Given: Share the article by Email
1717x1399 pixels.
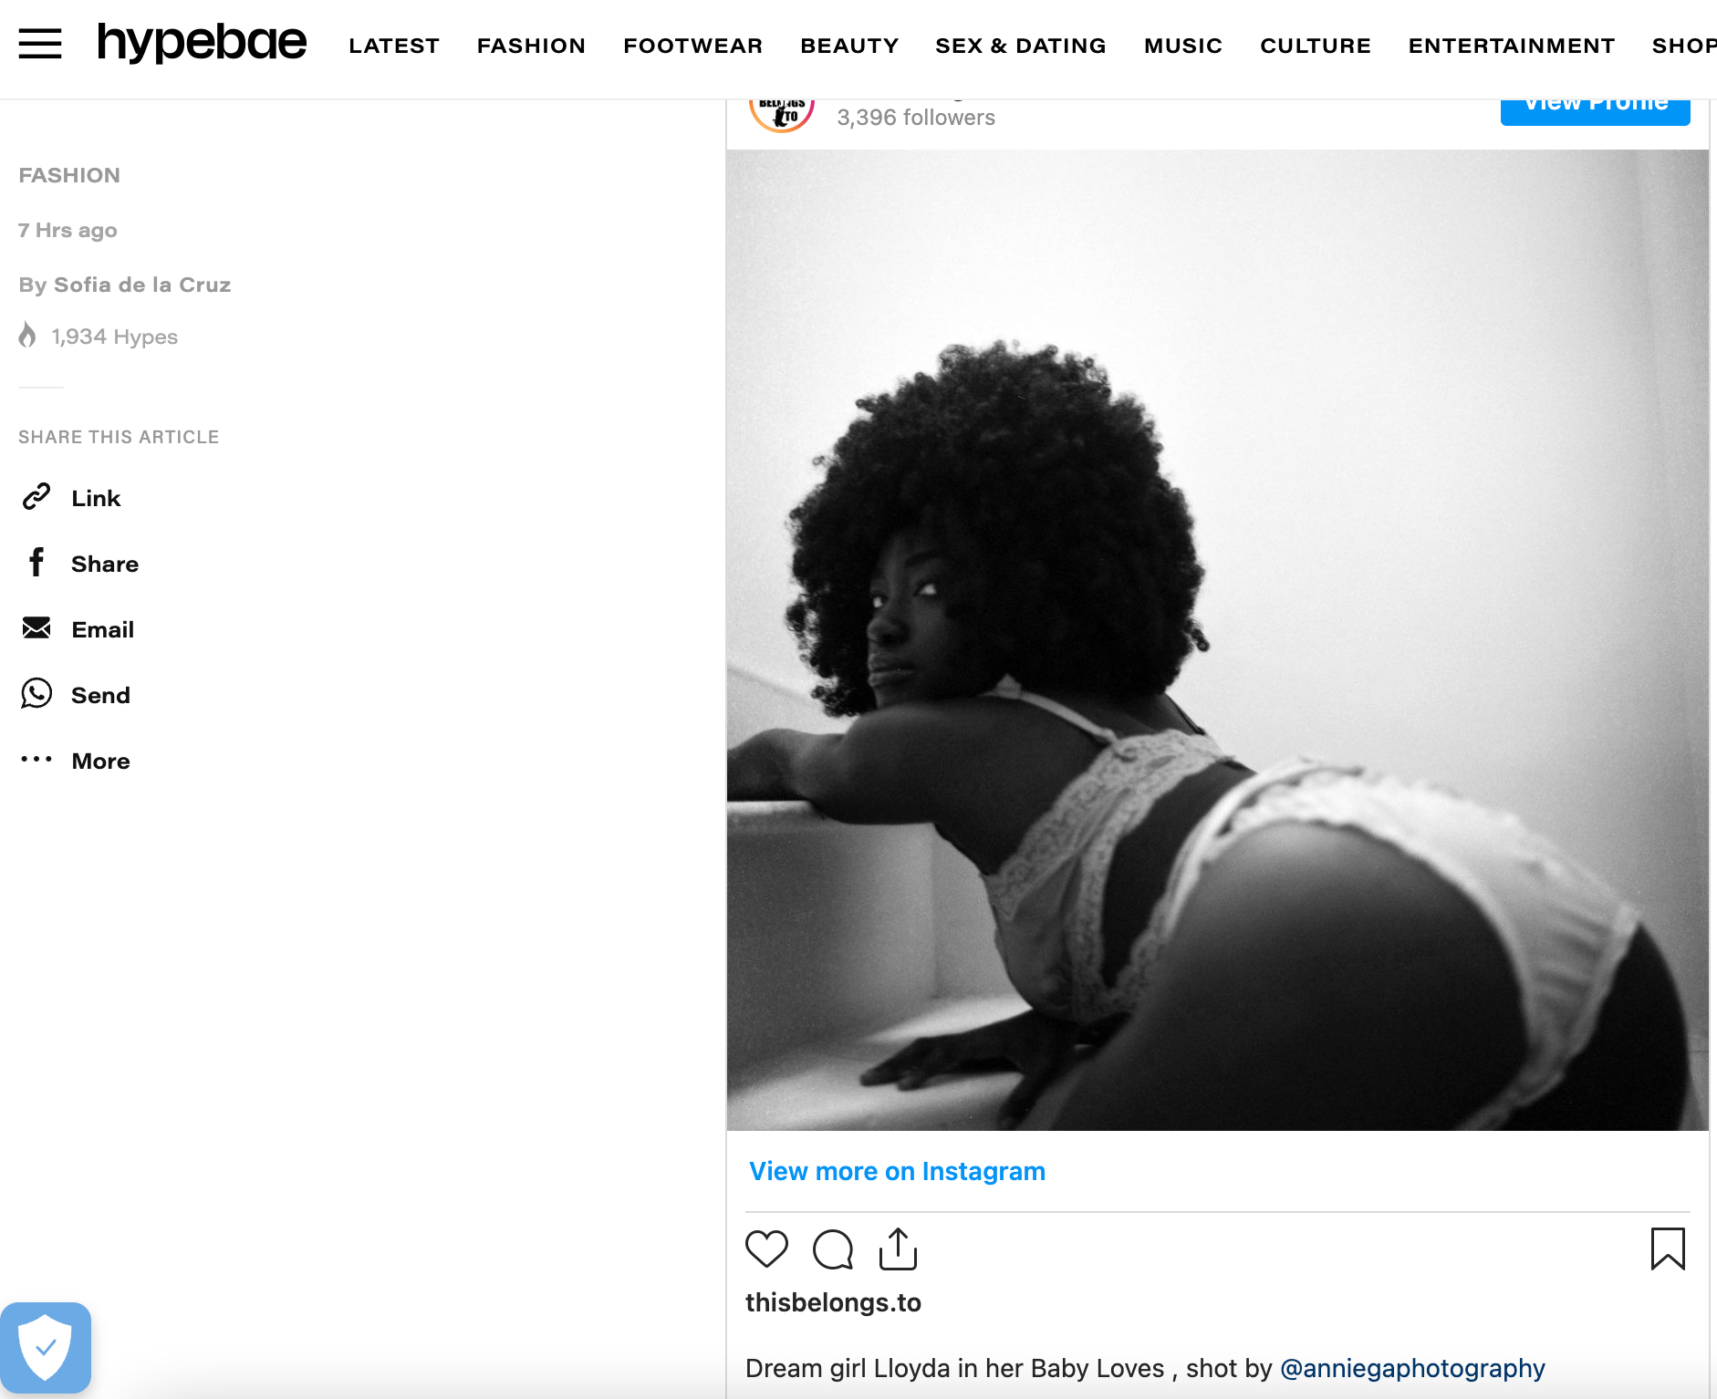Looking at the screenshot, I should point(77,629).
